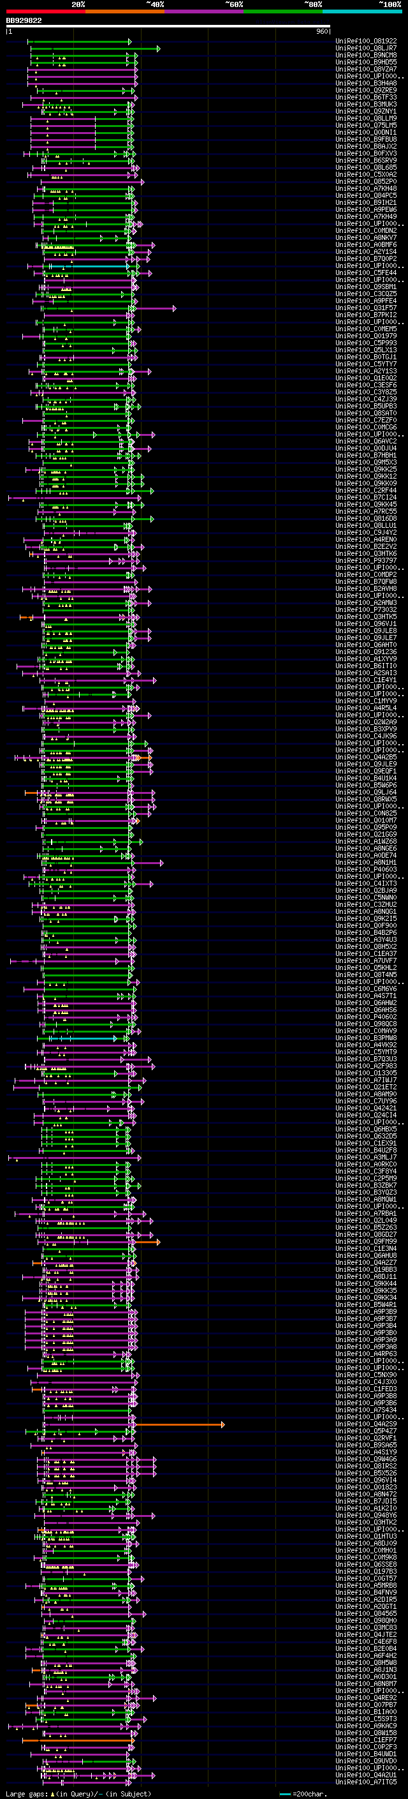Select UniRef100_B9FBU8 label

click(366, 139)
